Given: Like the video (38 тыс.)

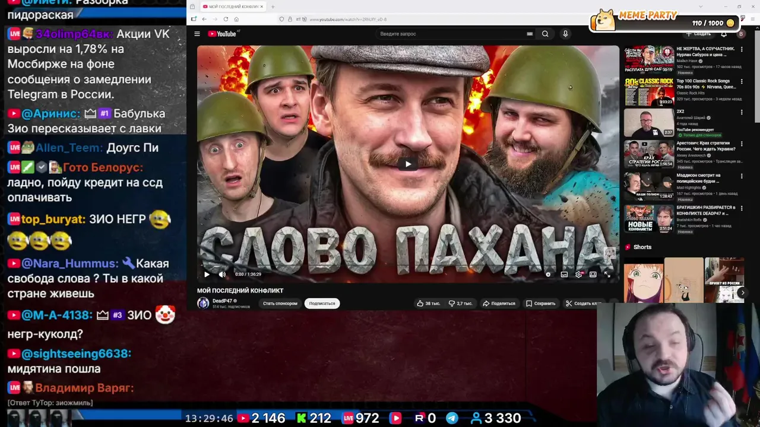Looking at the screenshot, I should pyautogui.click(x=428, y=303).
